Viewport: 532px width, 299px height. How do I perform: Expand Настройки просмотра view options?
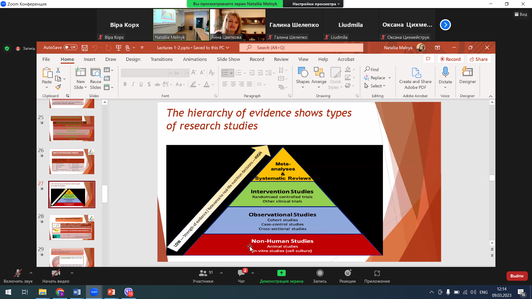pyautogui.click(x=316, y=4)
